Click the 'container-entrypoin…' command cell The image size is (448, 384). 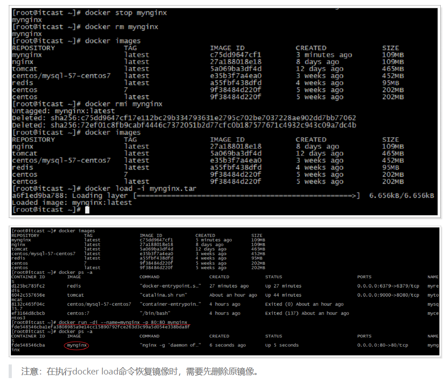click(x=170, y=304)
